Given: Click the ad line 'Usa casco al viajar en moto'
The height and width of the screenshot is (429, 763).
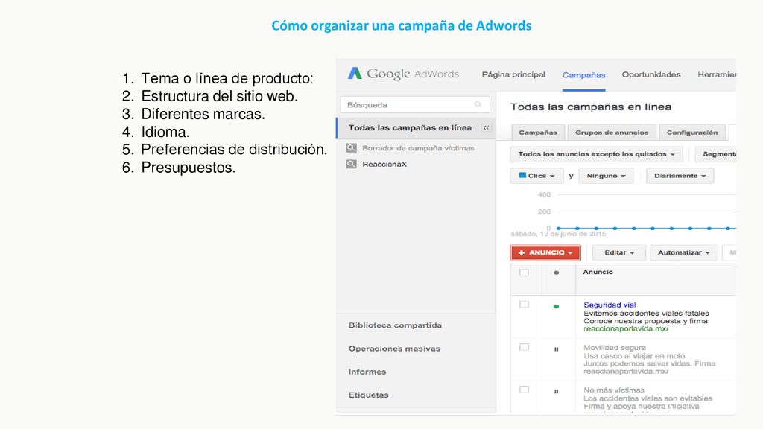Looking at the screenshot, I should pos(634,356).
